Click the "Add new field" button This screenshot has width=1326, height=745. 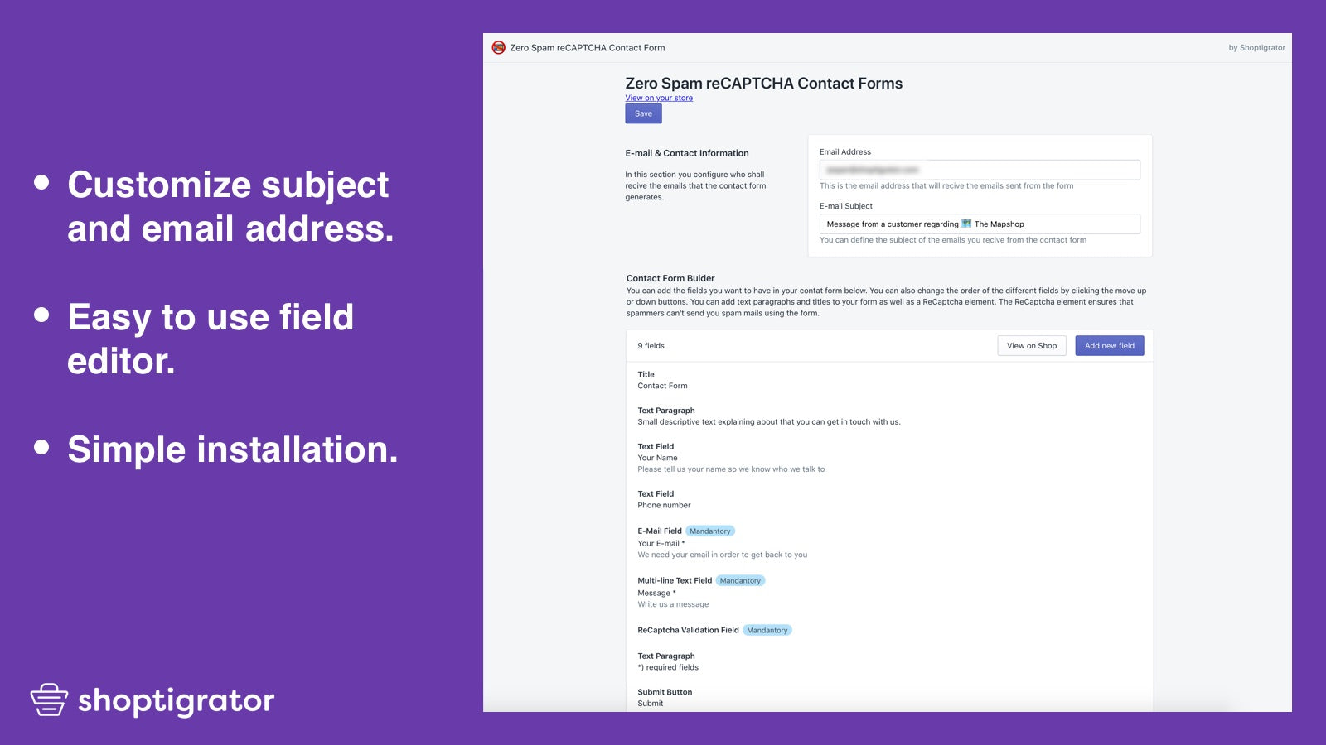1109,345
